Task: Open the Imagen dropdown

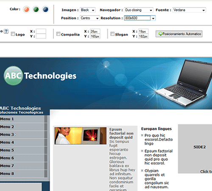Action: tap(87, 10)
